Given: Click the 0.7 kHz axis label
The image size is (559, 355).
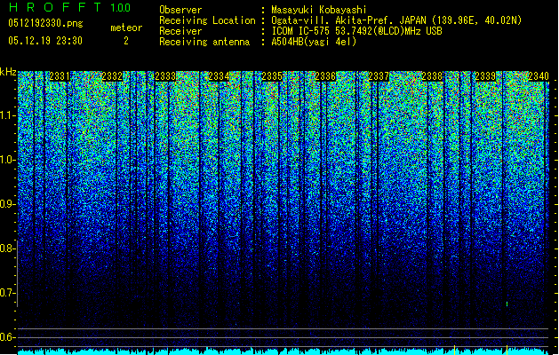Looking at the screenshot, I should (x=8, y=293).
